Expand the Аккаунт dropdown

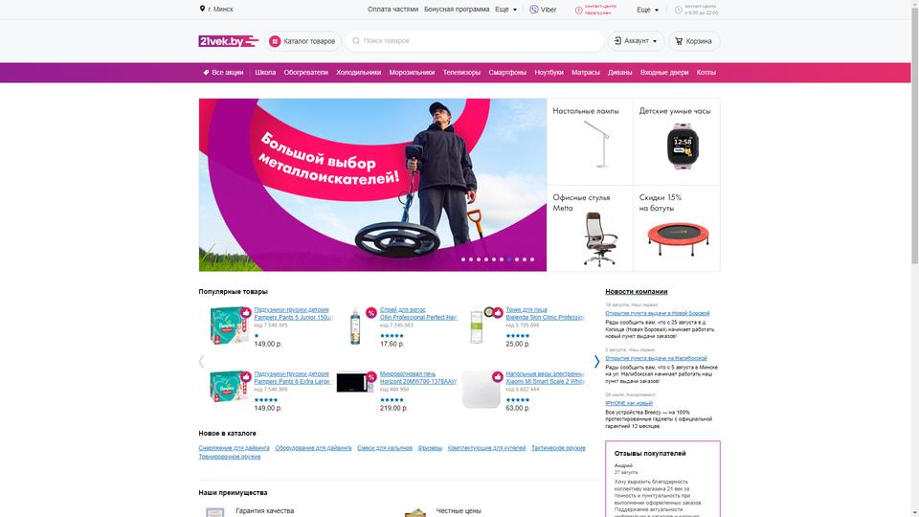pos(636,41)
